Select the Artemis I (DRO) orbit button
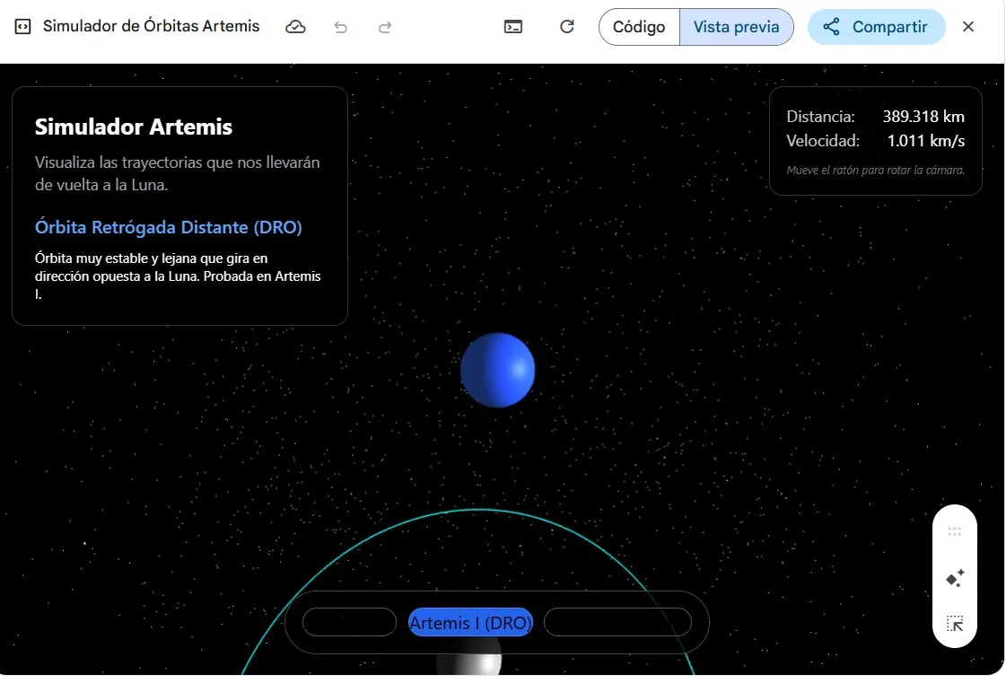The image size is (1006, 692). click(470, 622)
